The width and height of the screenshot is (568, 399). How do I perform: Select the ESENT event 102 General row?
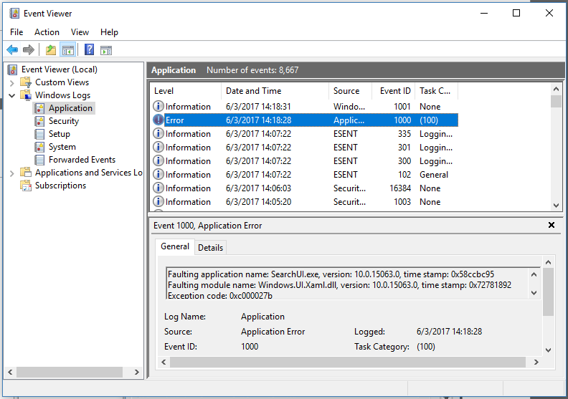pyautogui.click(x=304, y=175)
